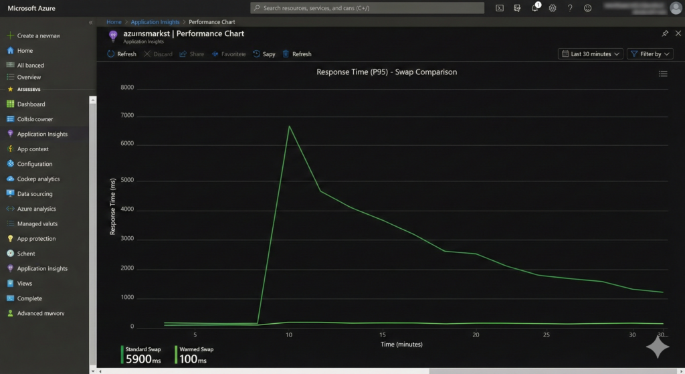Viewport: 685px width, 374px height.
Task: Focus the top search resources field
Action: pos(367,8)
